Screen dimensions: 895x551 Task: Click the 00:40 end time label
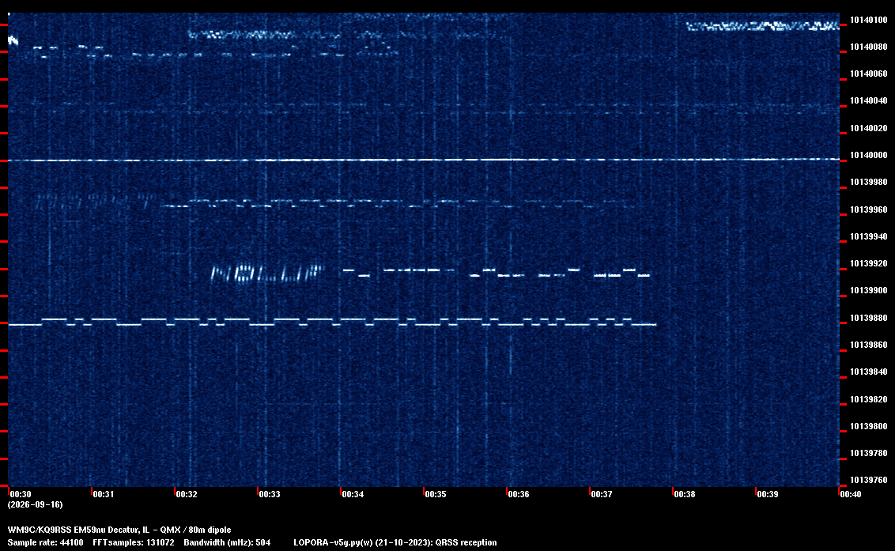851,494
